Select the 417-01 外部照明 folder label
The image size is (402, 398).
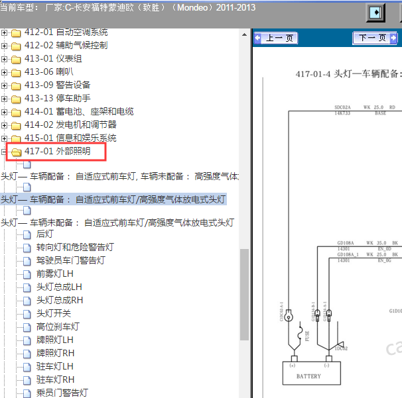point(58,151)
